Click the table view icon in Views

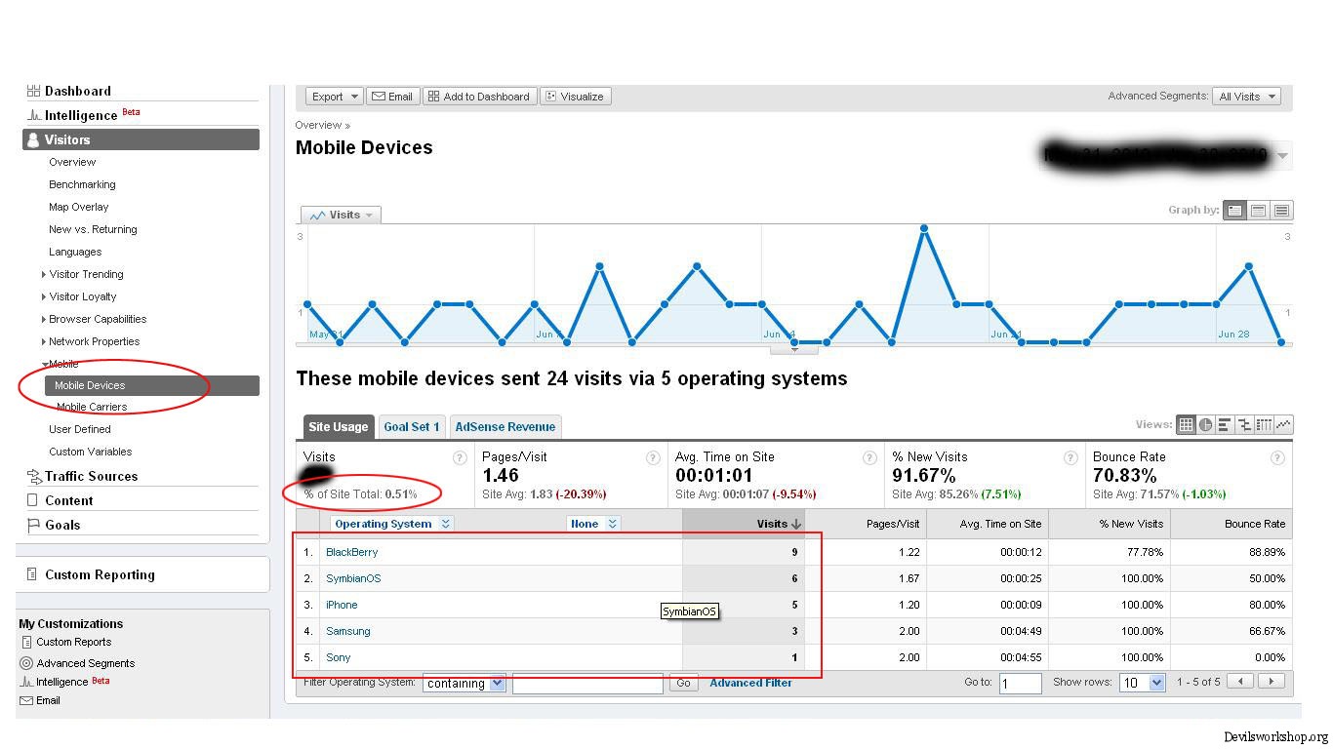click(x=1186, y=424)
